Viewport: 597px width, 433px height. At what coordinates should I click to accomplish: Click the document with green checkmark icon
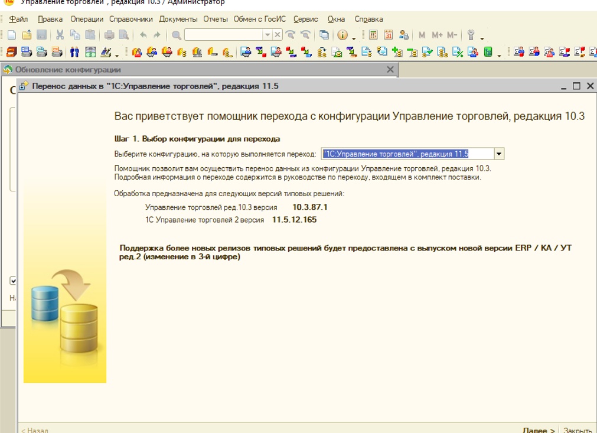click(x=428, y=52)
